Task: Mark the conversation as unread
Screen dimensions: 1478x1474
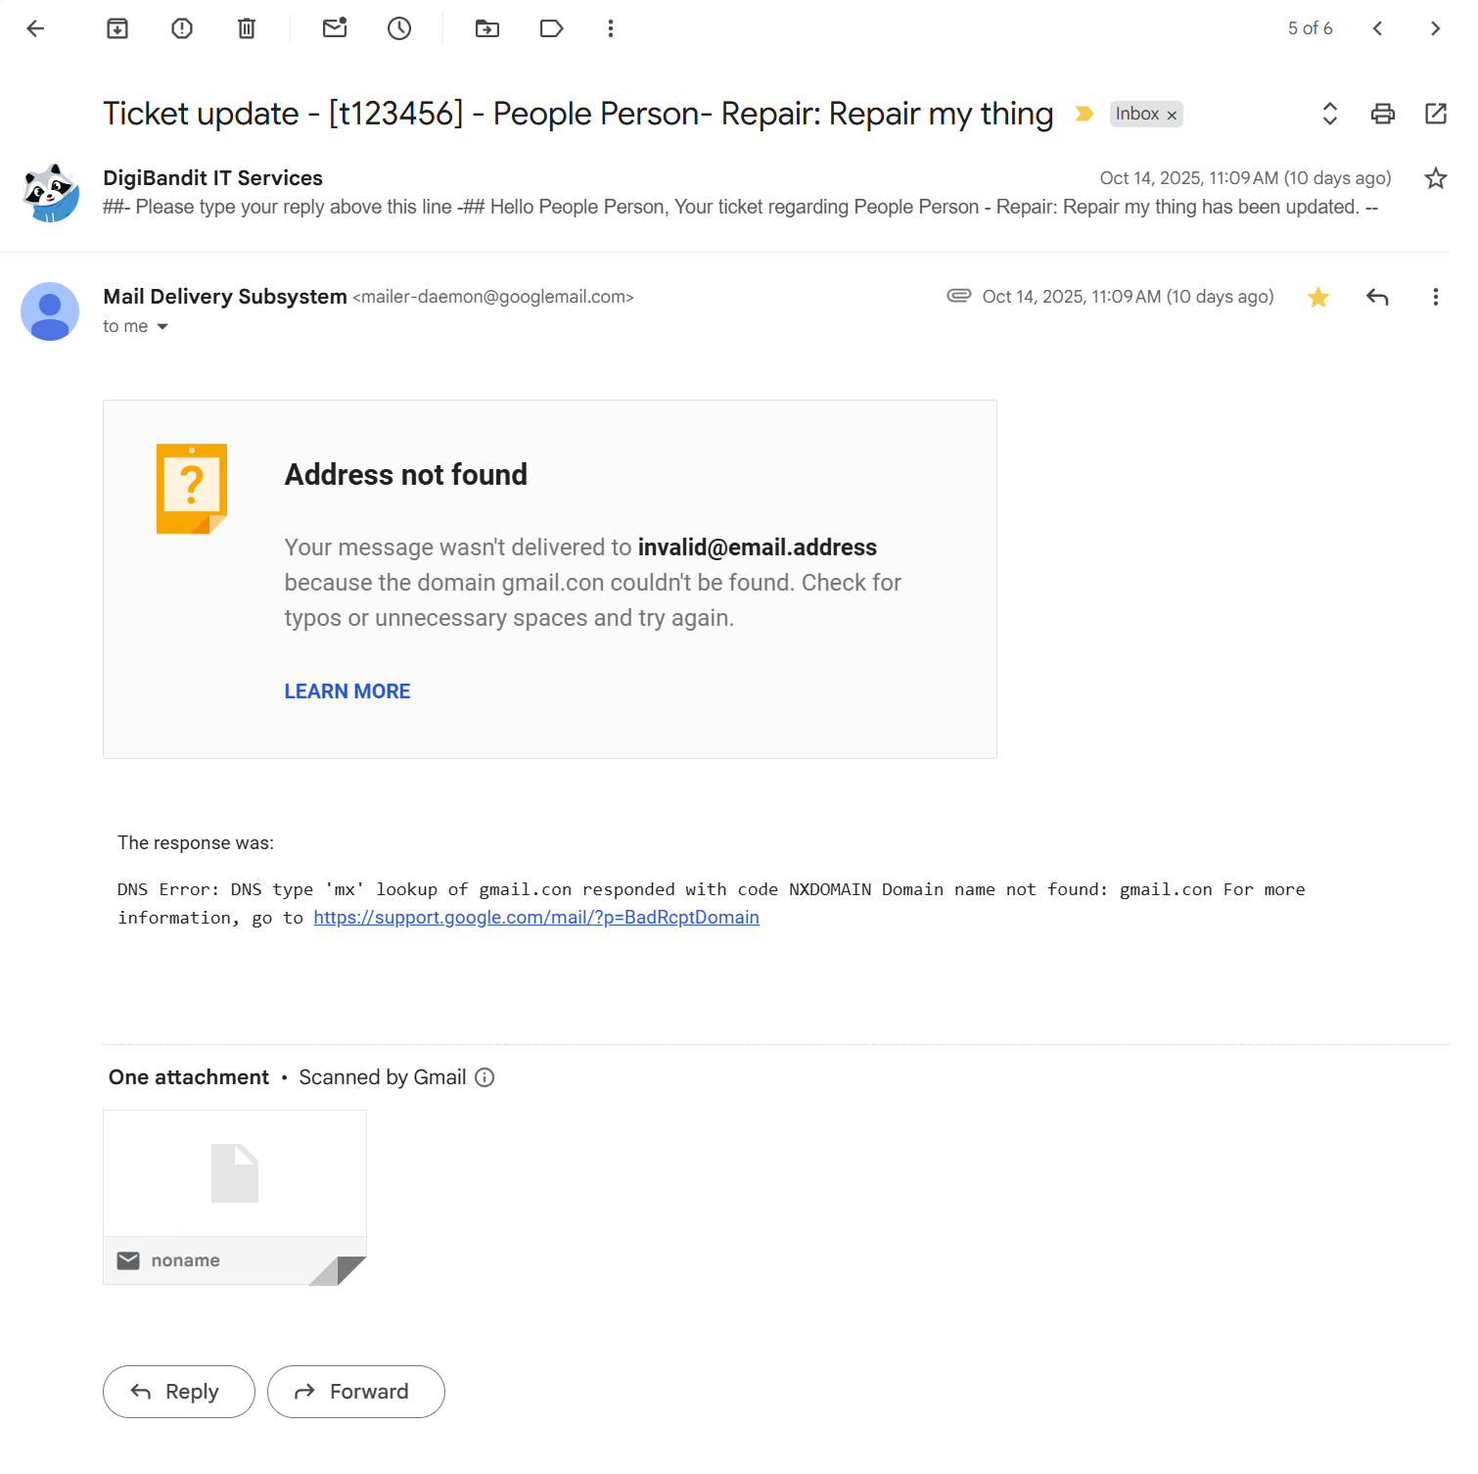Action: [335, 28]
